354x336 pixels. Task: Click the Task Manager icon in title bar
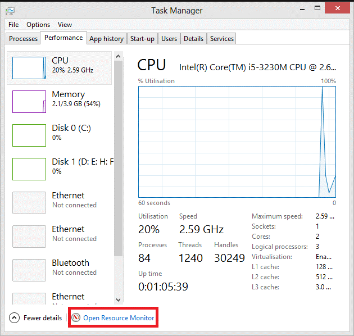pyautogui.click(x=10, y=11)
